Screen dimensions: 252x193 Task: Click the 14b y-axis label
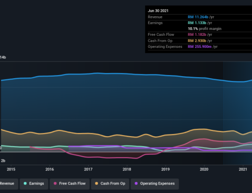(x=3, y=57)
